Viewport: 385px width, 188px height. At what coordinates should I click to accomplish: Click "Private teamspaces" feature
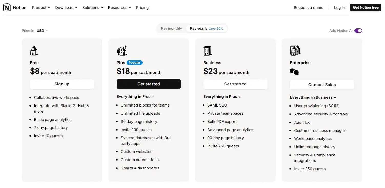[226, 113]
